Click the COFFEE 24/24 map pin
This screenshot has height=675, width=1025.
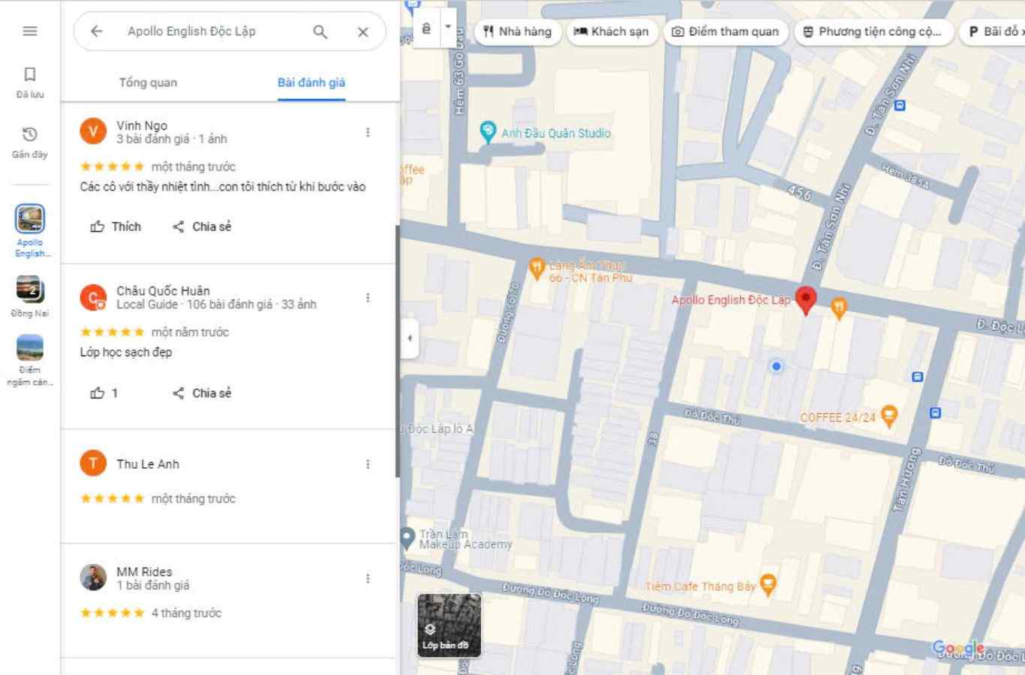pos(888,415)
